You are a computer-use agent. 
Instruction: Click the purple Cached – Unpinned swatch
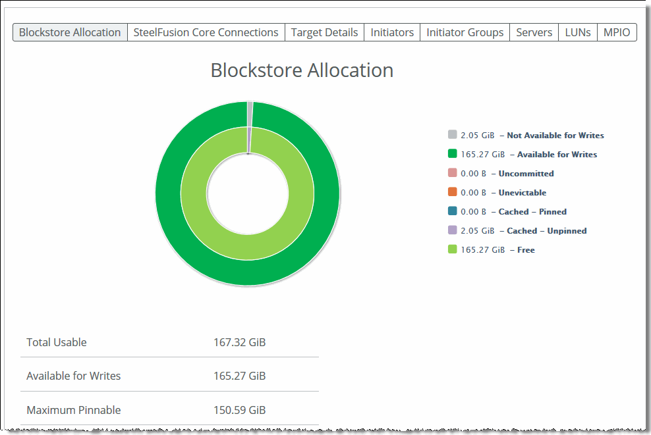point(452,230)
